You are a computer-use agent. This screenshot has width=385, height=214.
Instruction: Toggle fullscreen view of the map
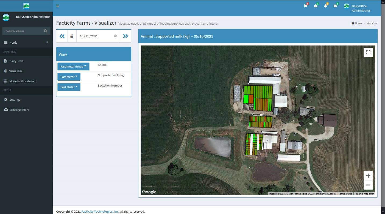point(368,52)
